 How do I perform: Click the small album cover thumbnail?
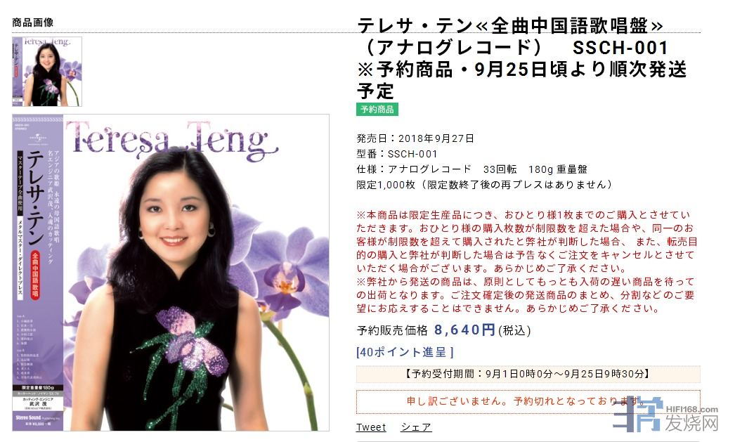(47, 71)
